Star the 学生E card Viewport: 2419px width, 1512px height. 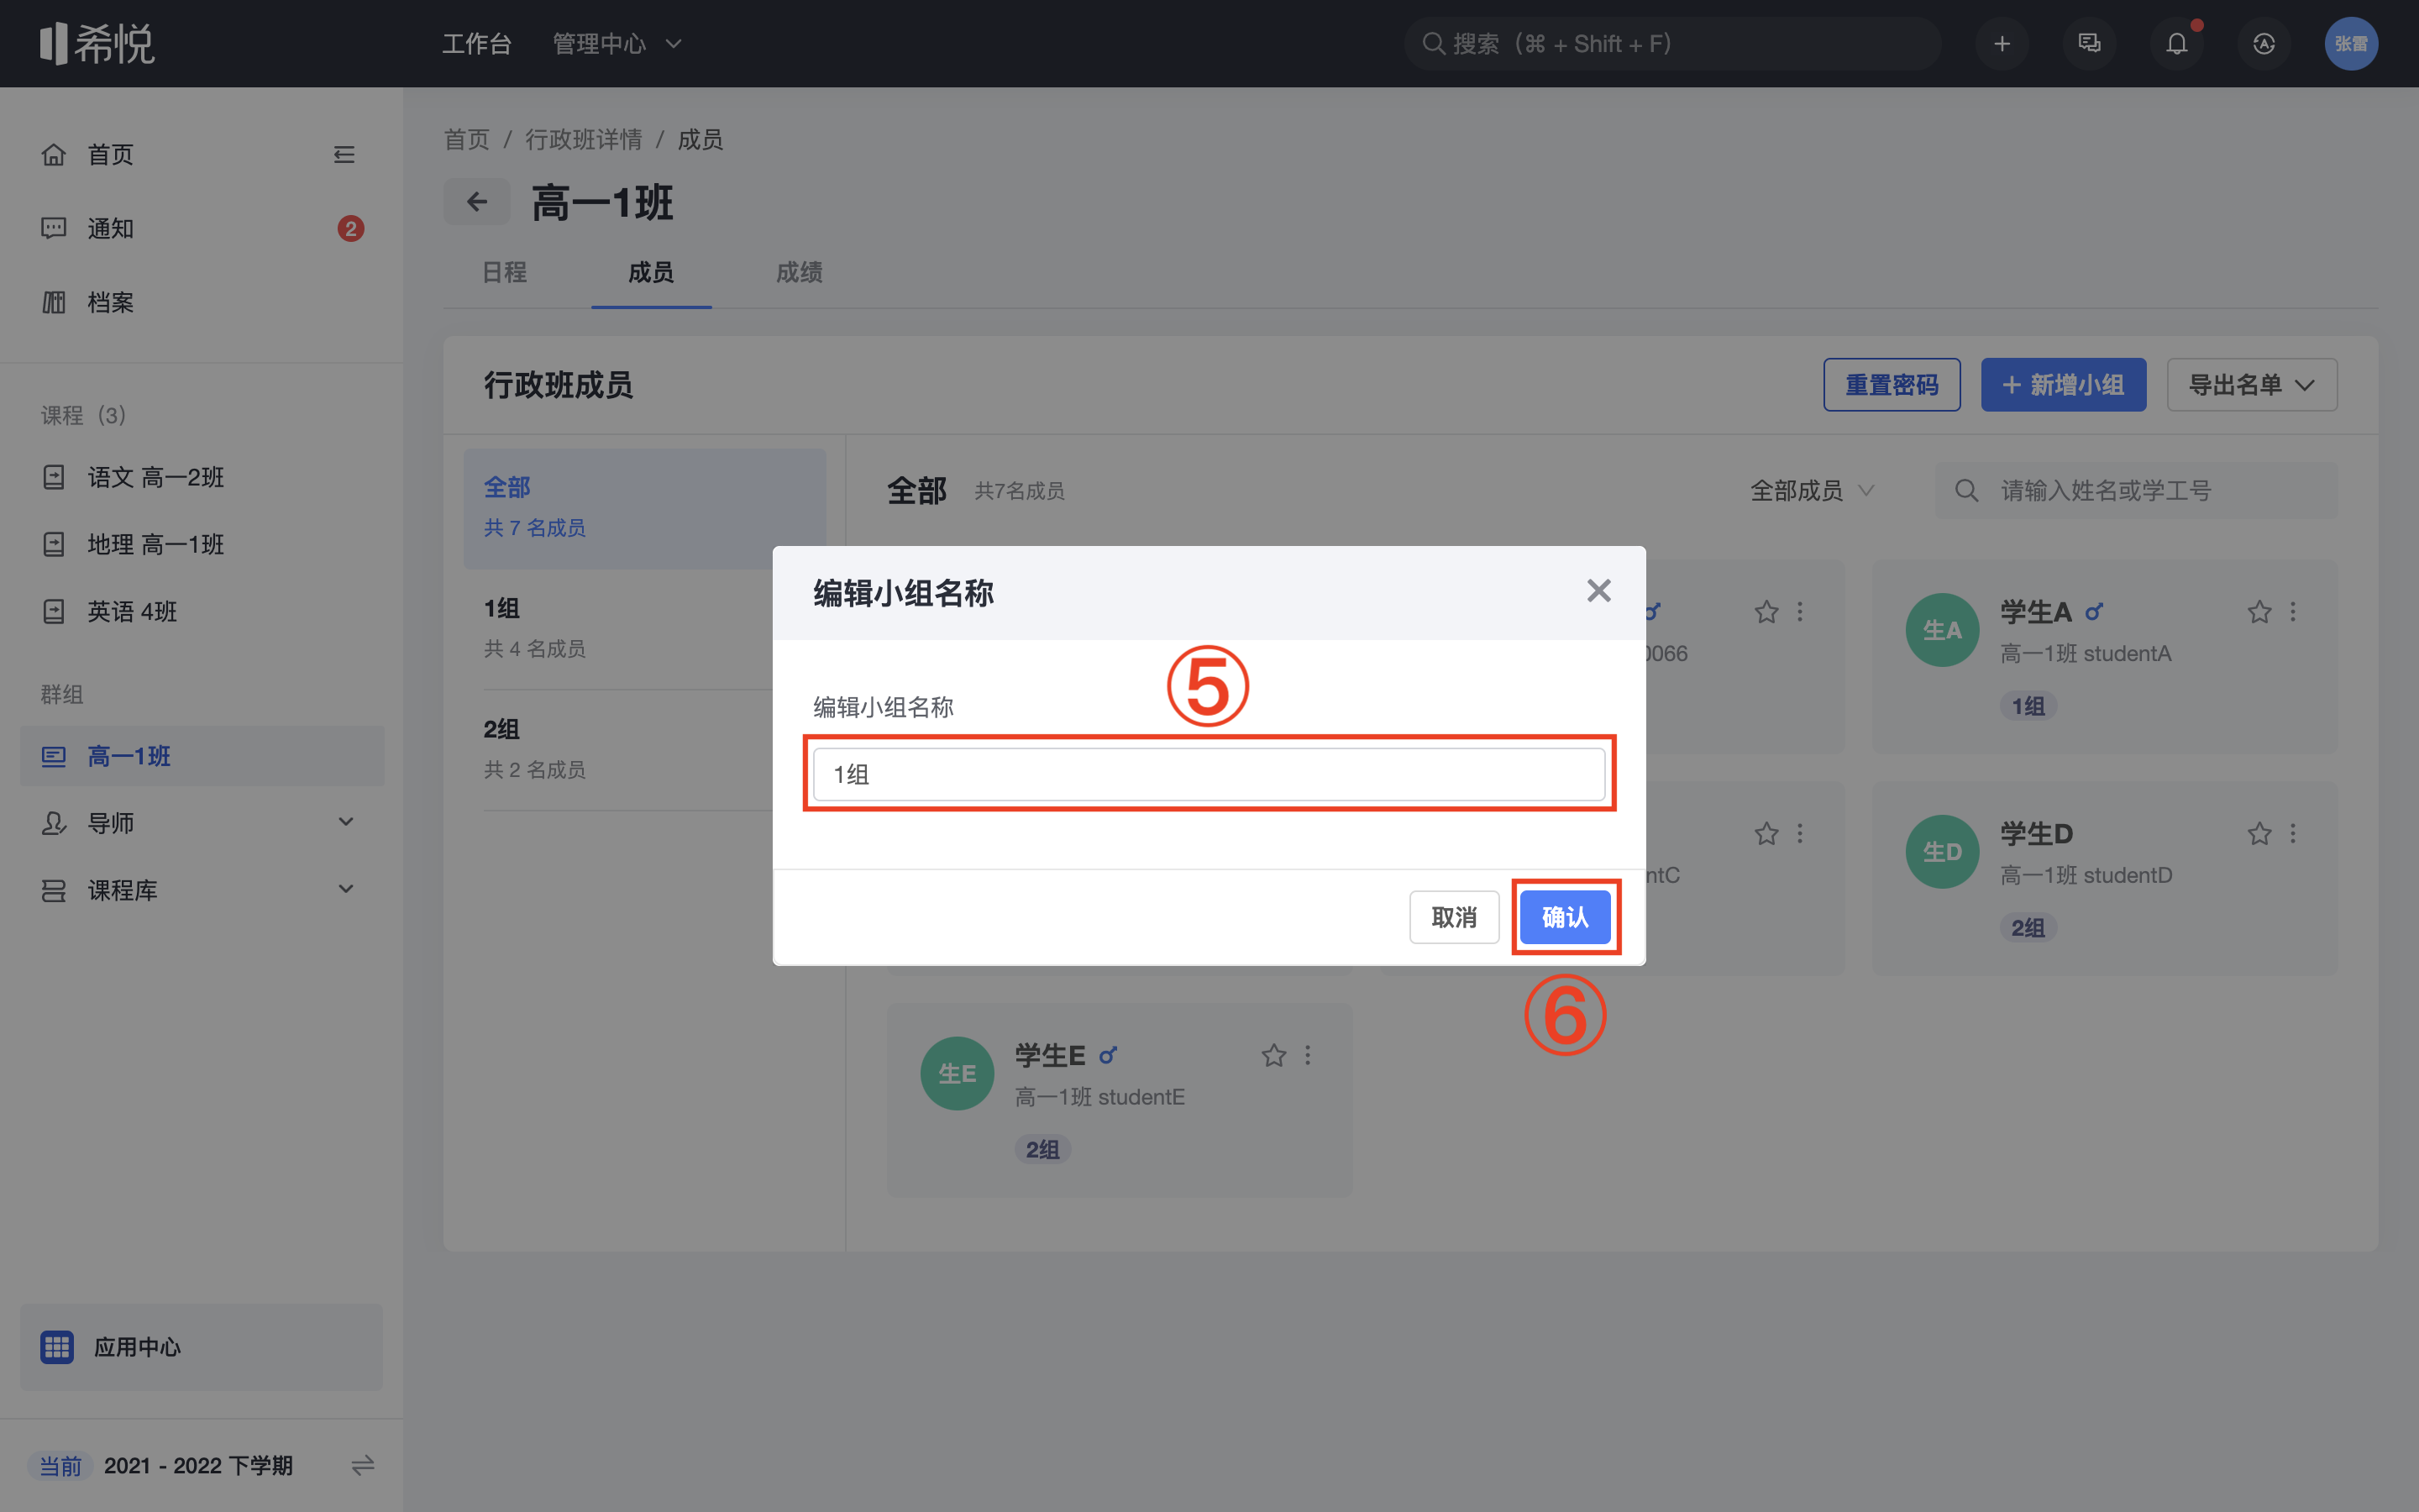point(1273,1056)
